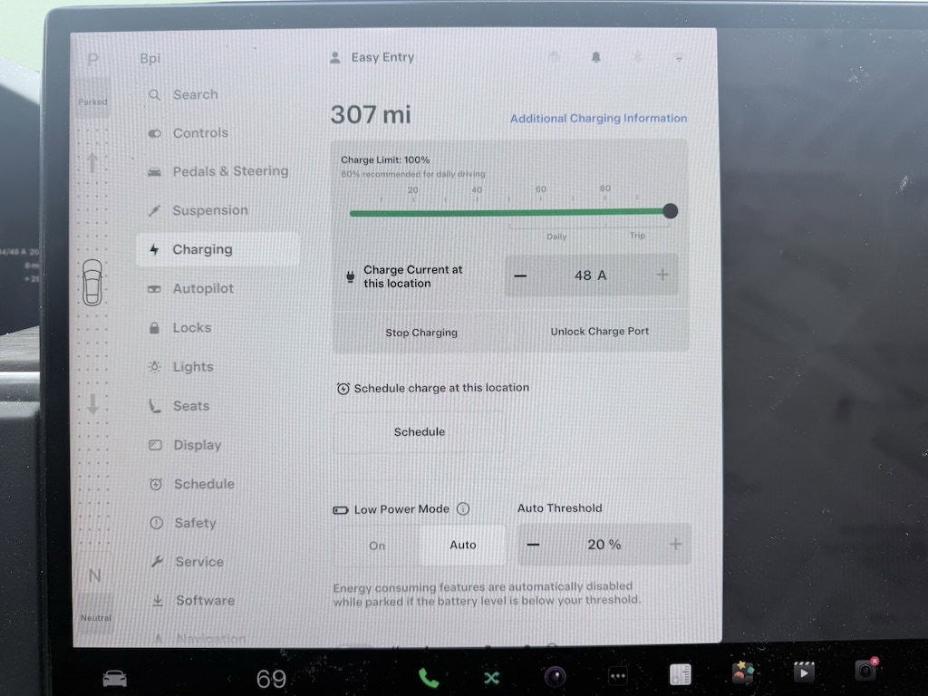This screenshot has width=928, height=696.
Task: Tap the Low Power Mode info icon
Action: [x=463, y=509]
